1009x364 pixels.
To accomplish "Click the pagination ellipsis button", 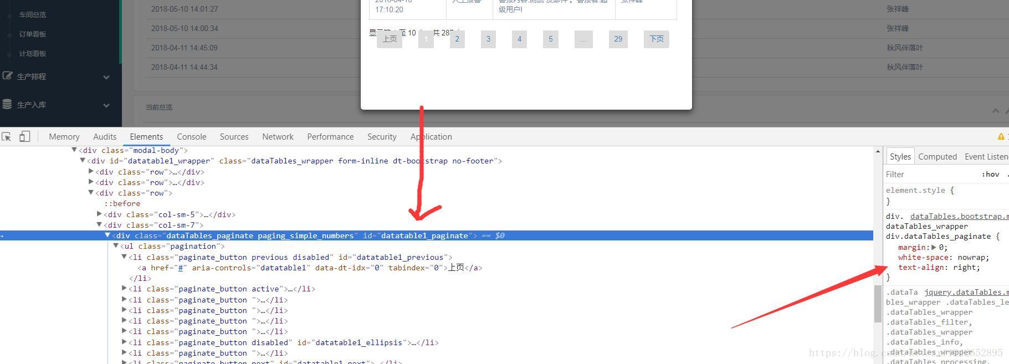I will pos(583,39).
